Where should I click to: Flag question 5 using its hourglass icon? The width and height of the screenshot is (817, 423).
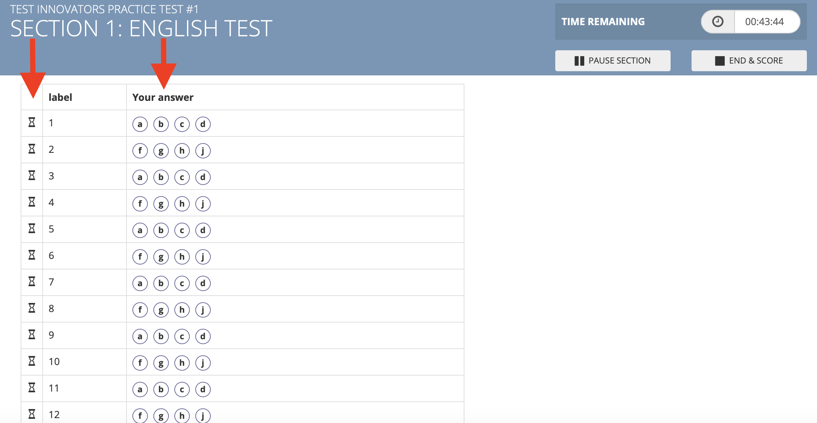(x=32, y=229)
